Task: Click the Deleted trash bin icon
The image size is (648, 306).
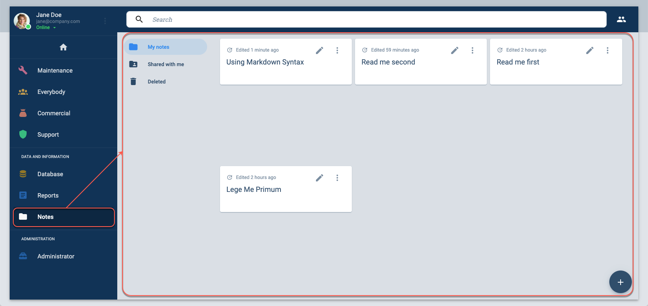Action: coord(133,81)
